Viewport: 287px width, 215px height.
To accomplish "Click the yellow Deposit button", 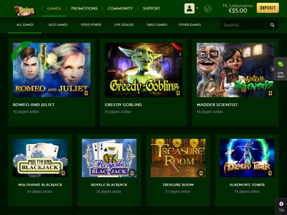I will tap(268, 8).
